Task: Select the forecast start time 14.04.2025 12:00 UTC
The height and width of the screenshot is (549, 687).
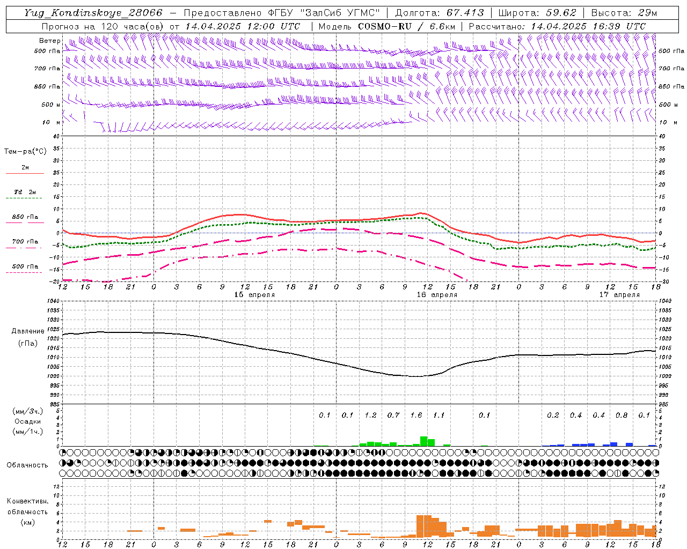Action: point(243,26)
